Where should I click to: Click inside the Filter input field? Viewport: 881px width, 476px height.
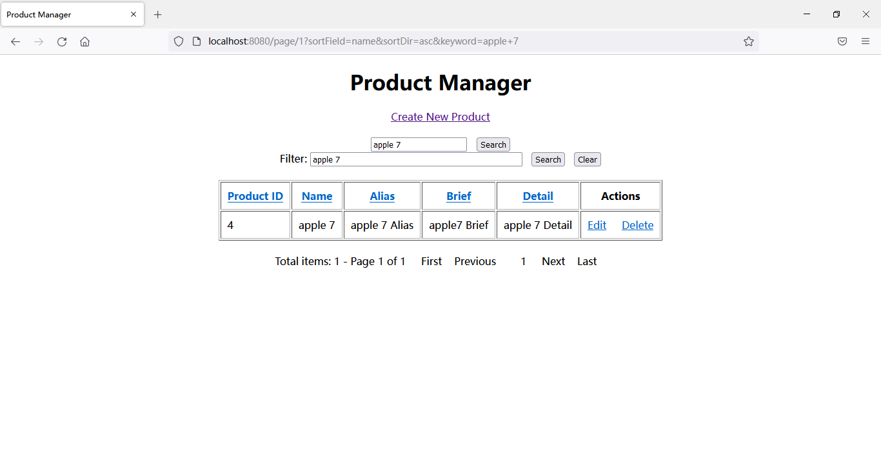416,159
